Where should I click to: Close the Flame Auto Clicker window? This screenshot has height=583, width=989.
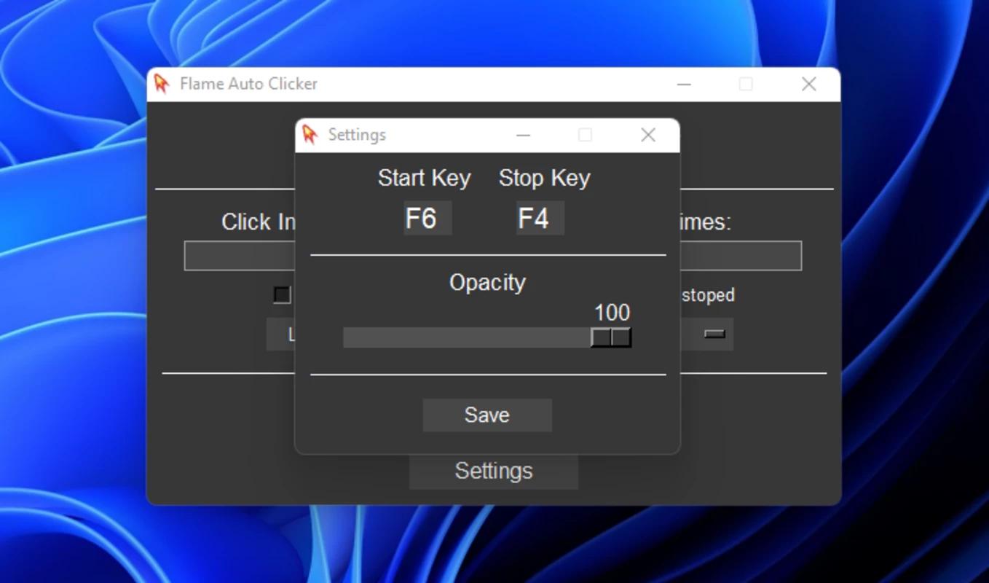click(x=808, y=84)
